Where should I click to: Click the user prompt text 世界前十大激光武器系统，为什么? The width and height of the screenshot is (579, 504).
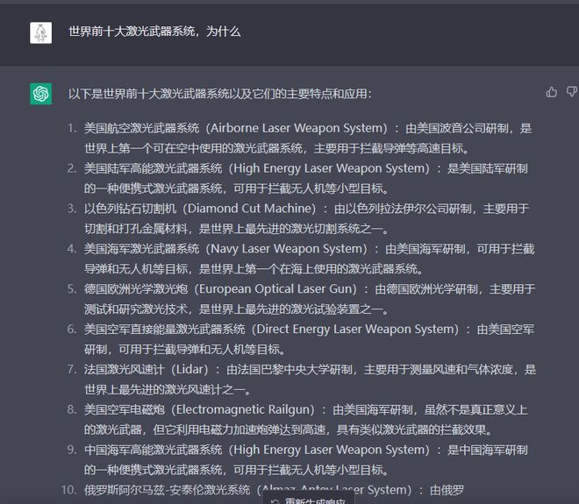point(154,32)
